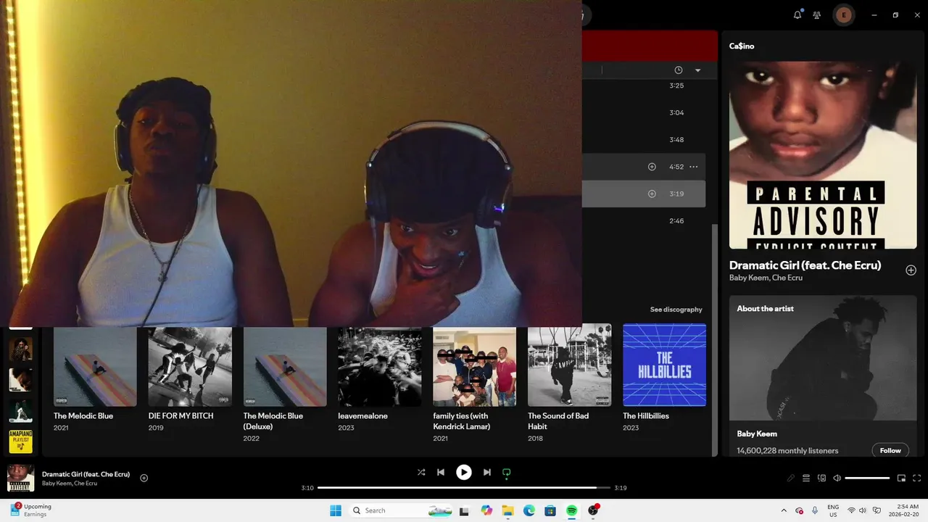Open the now-playing thumbnail in player bar
The height and width of the screenshot is (522, 928).
20,478
